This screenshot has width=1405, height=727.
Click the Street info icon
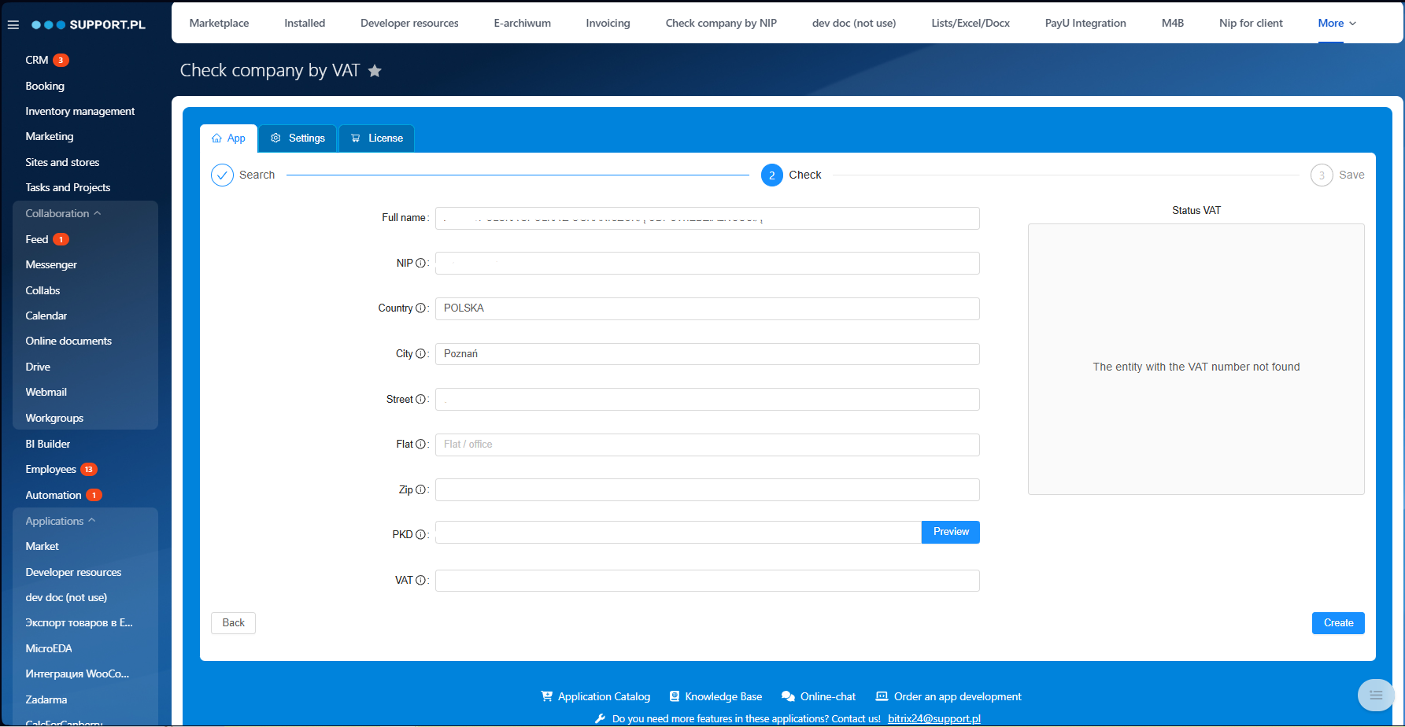420,400
